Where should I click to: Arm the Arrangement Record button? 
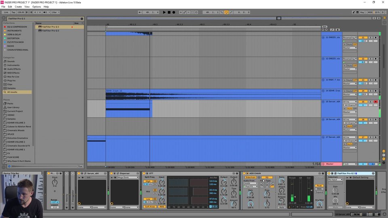(x=174, y=12)
